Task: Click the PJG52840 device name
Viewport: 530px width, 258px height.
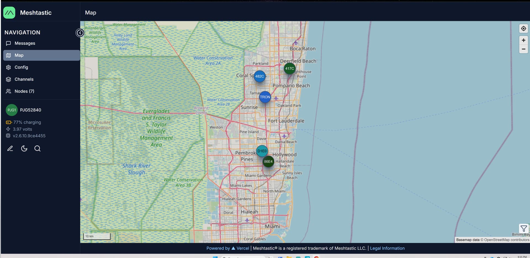Action: tap(31, 110)
